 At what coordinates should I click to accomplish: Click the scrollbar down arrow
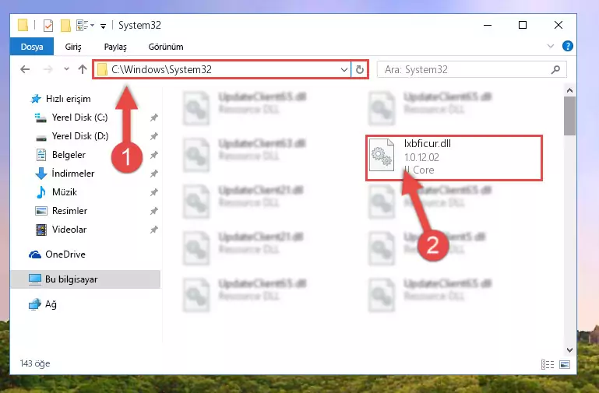(x=569, y=349)
